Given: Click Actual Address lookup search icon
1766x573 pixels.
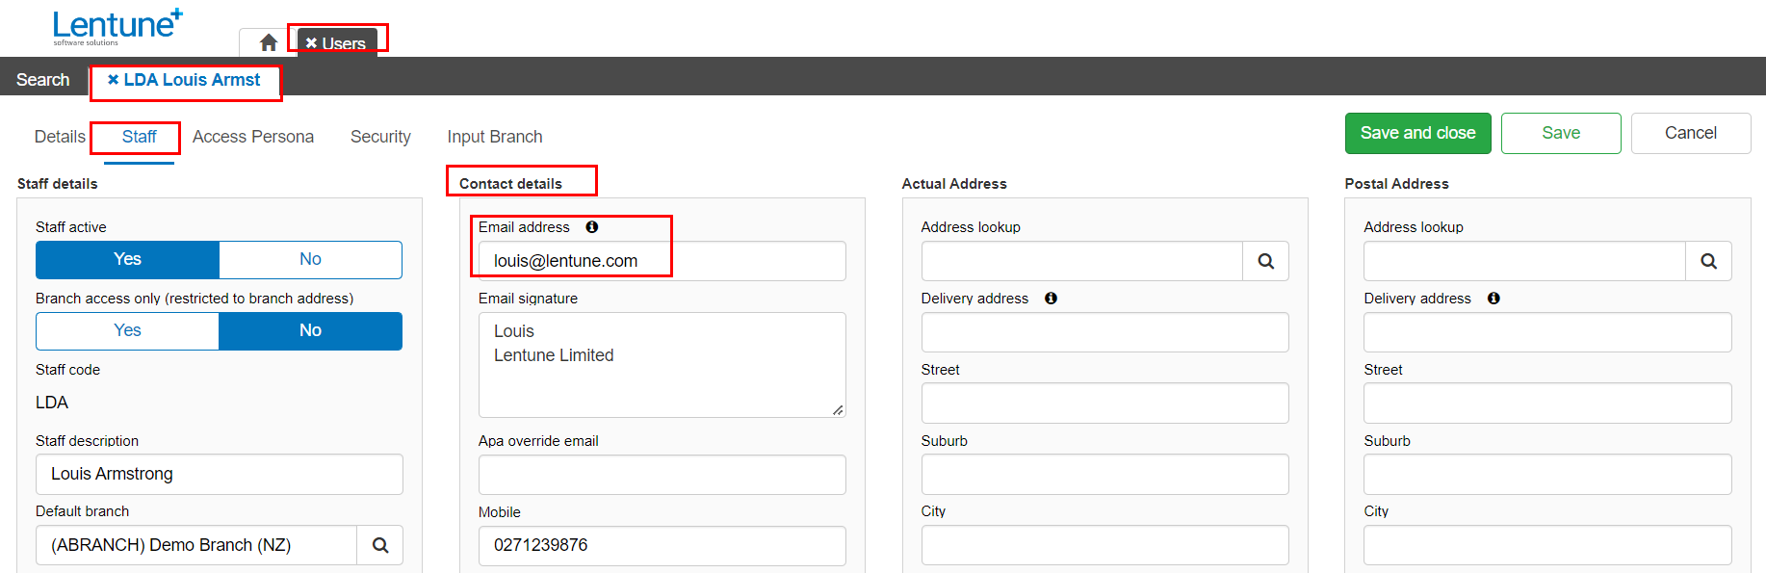Looking at the screenshot, I should tap(1265, 261).
